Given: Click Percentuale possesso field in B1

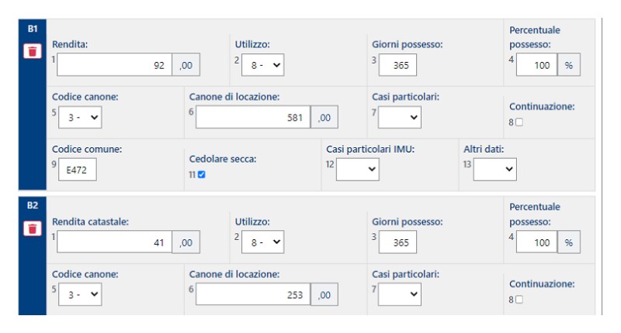Looking at the screenshot, I should point(537,66).
